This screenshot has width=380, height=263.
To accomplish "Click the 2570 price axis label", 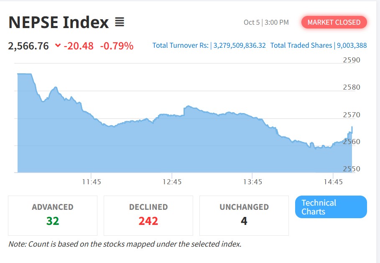I will (352, 115).
